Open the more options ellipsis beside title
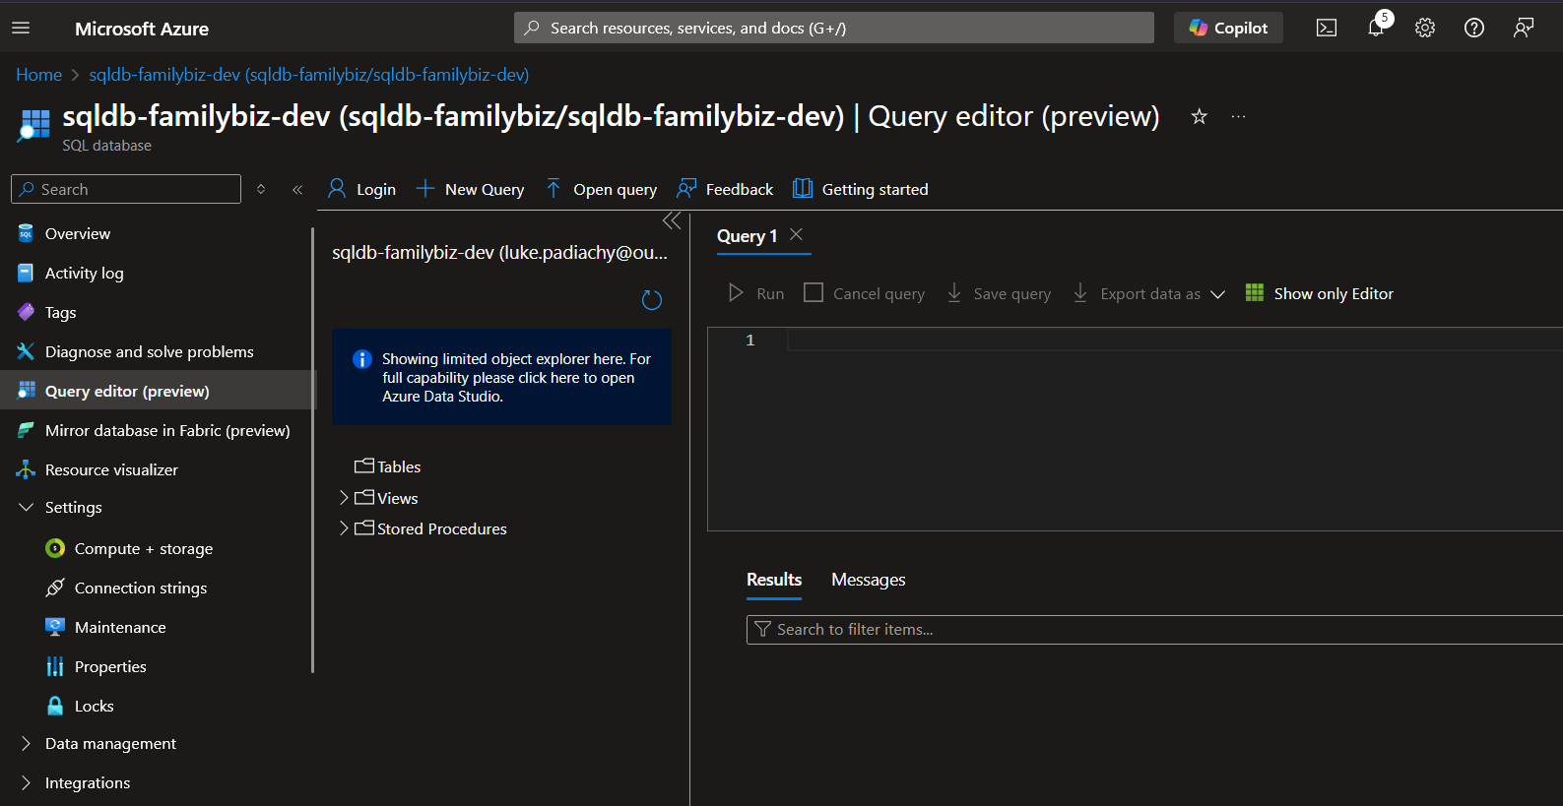Screen dimensions: 1563x806 1238,116
